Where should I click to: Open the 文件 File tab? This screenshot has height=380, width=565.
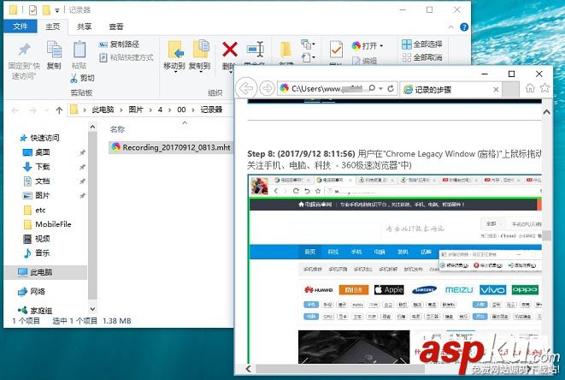[21, 27]
